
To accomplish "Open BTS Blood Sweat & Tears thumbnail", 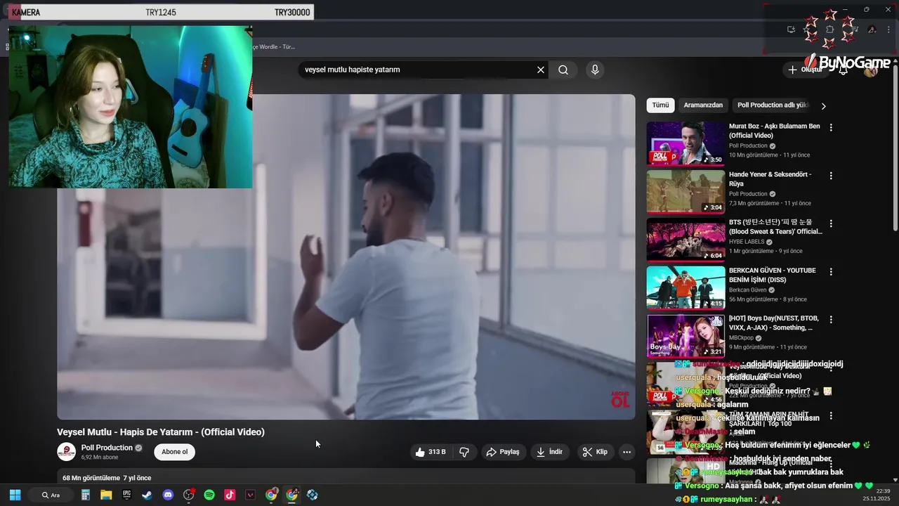I will [x=685, y=239].
